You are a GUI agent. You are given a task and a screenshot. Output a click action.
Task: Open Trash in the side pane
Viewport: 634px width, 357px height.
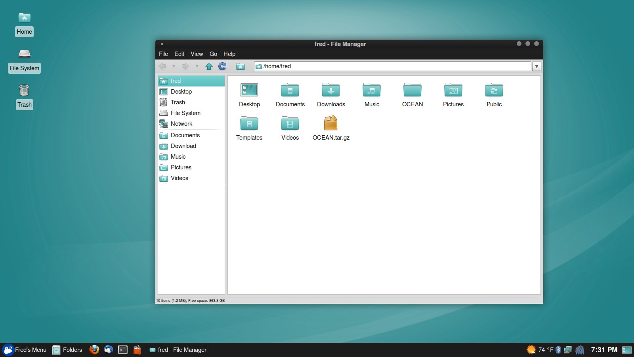191,102
